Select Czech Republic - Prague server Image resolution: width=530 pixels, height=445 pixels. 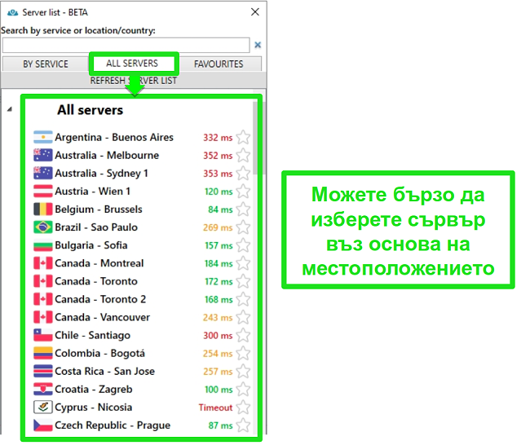(113, 425)
